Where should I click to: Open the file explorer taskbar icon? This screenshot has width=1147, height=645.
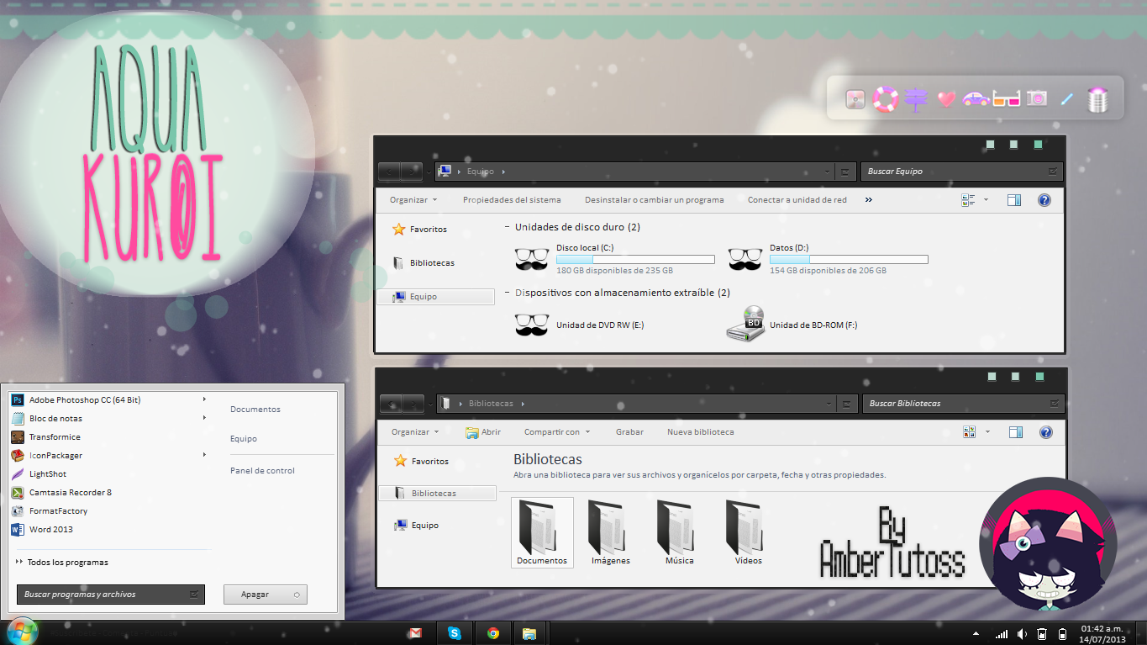tap(529, 633)
